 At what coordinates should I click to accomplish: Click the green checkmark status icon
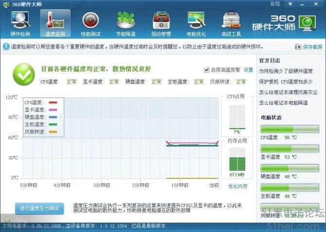pos(24,74)
